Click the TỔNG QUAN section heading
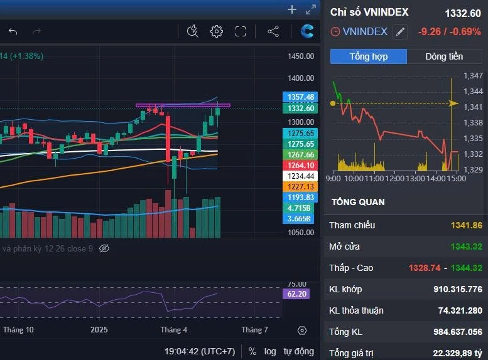The height and width of the screenshot is (360, 488). pyautogui.click(x=358, y=202)
